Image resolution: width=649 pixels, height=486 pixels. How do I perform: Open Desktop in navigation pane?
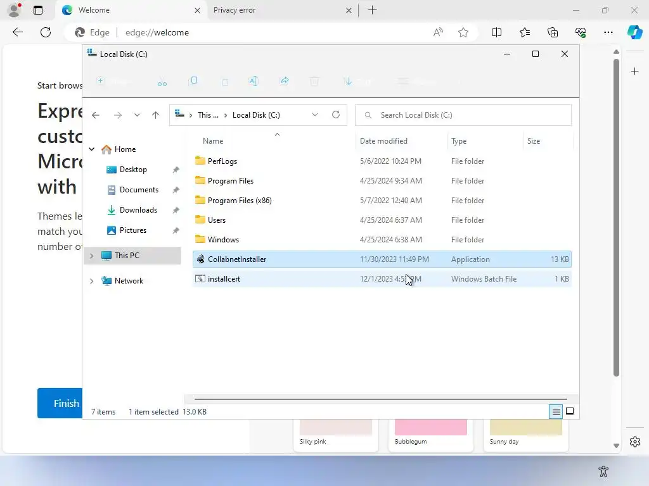(x=133, y=170)
